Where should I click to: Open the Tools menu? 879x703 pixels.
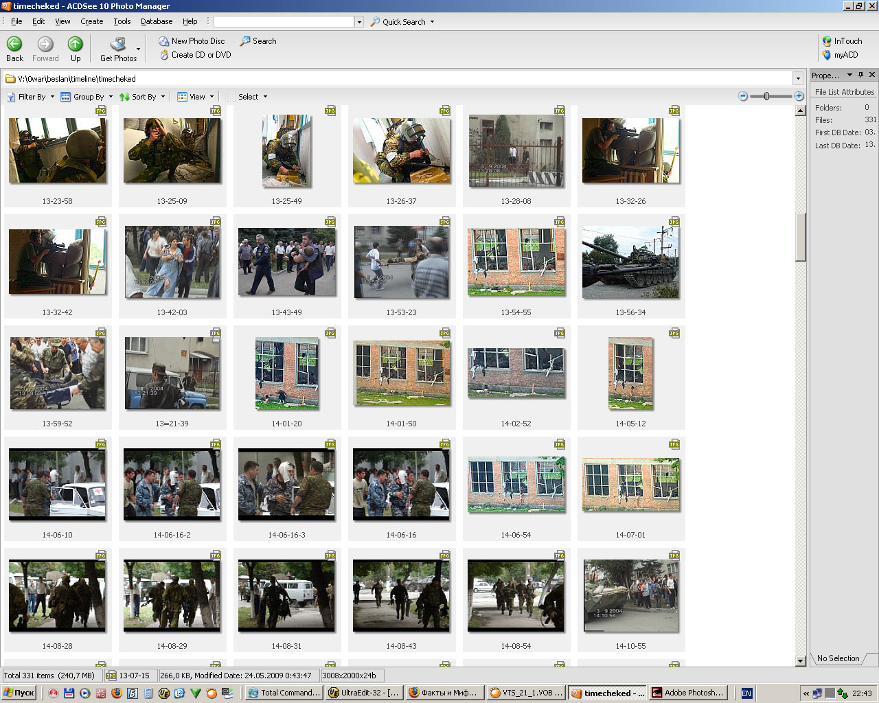[x=122, y=21]
